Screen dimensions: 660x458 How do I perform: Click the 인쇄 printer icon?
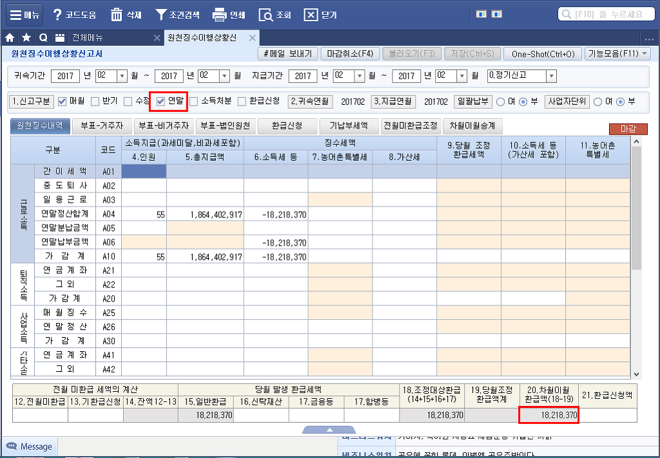point(219,14)
